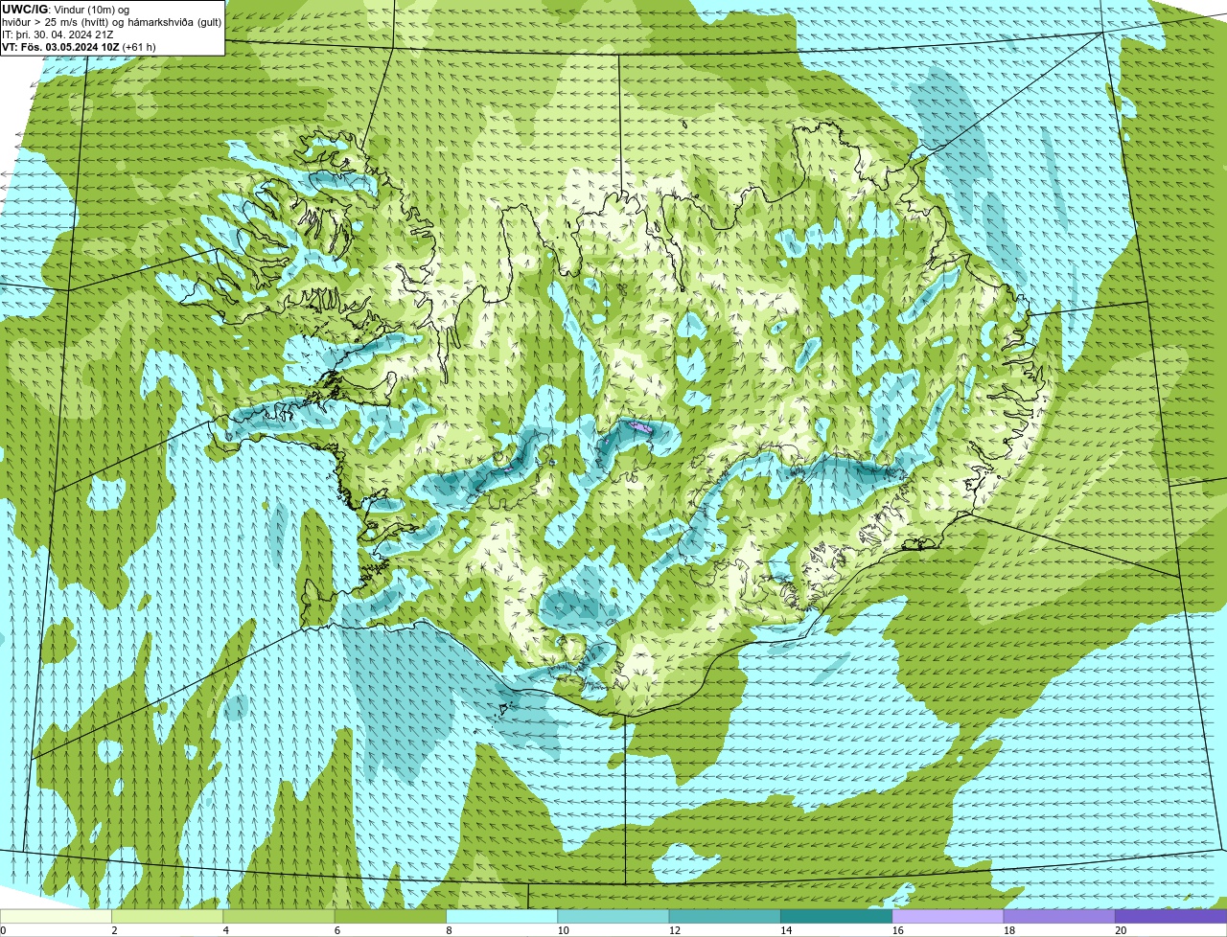Click the legend tick label 16
The width and height of the screenshot is (1227, 937).
897,930
